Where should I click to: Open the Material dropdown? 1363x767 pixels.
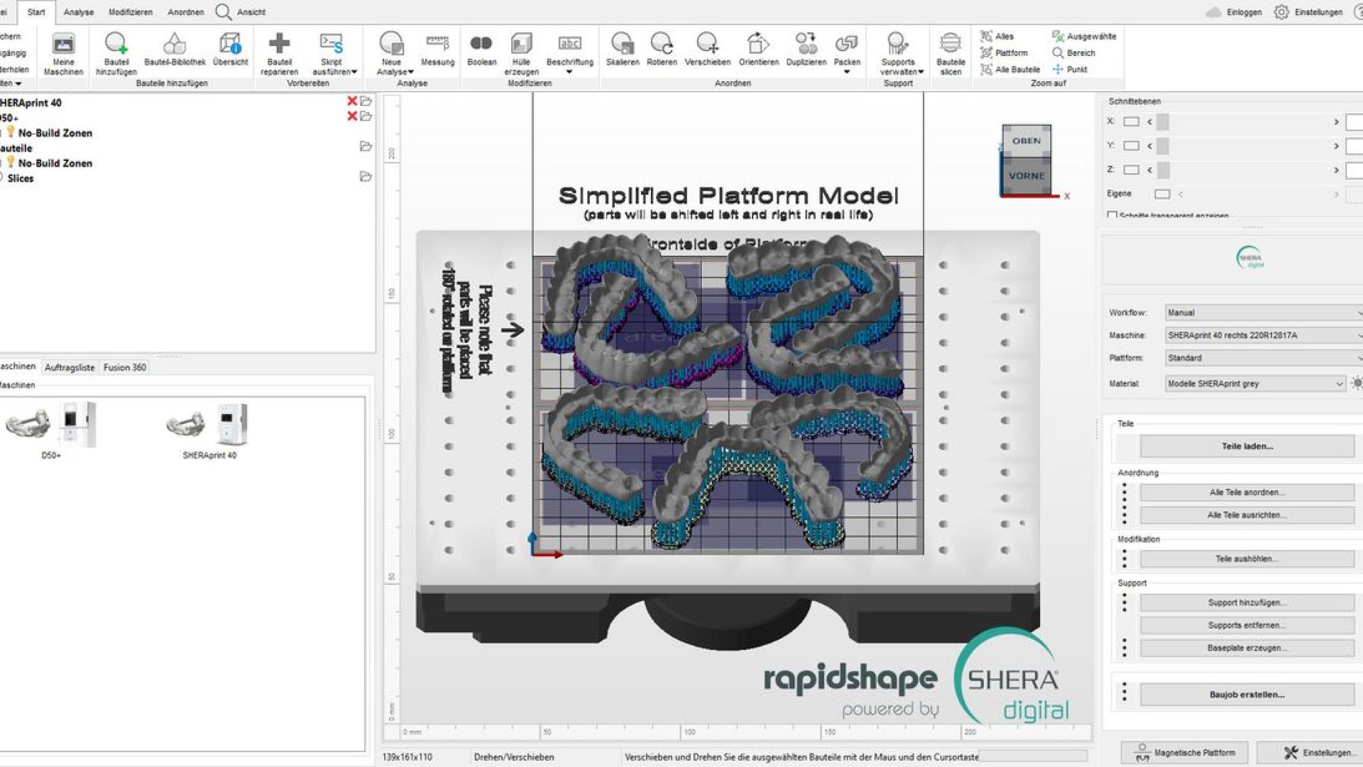[x=1255, y=383]
